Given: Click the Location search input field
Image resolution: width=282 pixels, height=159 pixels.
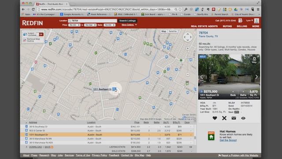Looking at the screenshot, I should 93,21.
